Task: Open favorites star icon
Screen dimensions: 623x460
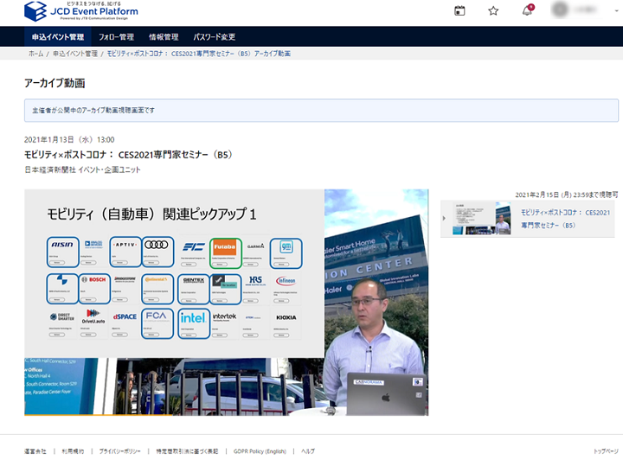Action: (493, 10)
